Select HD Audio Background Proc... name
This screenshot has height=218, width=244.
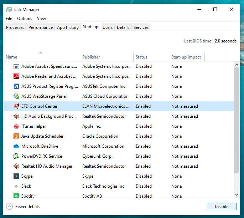pos(49,116)
